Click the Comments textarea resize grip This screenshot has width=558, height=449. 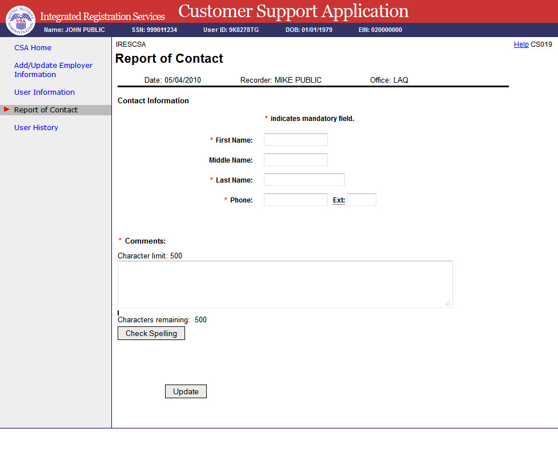click(x=448, y=304)
